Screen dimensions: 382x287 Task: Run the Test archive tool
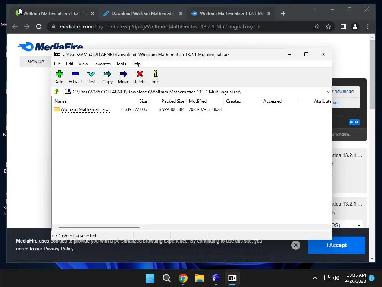[x=91, y=77]
